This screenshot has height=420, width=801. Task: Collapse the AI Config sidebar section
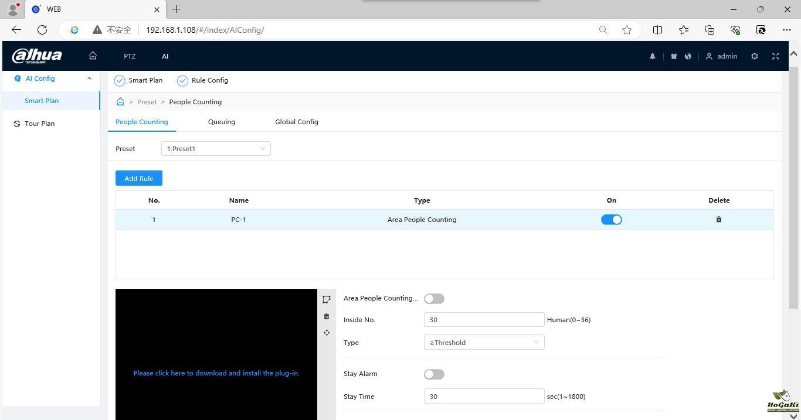point(89,78)
